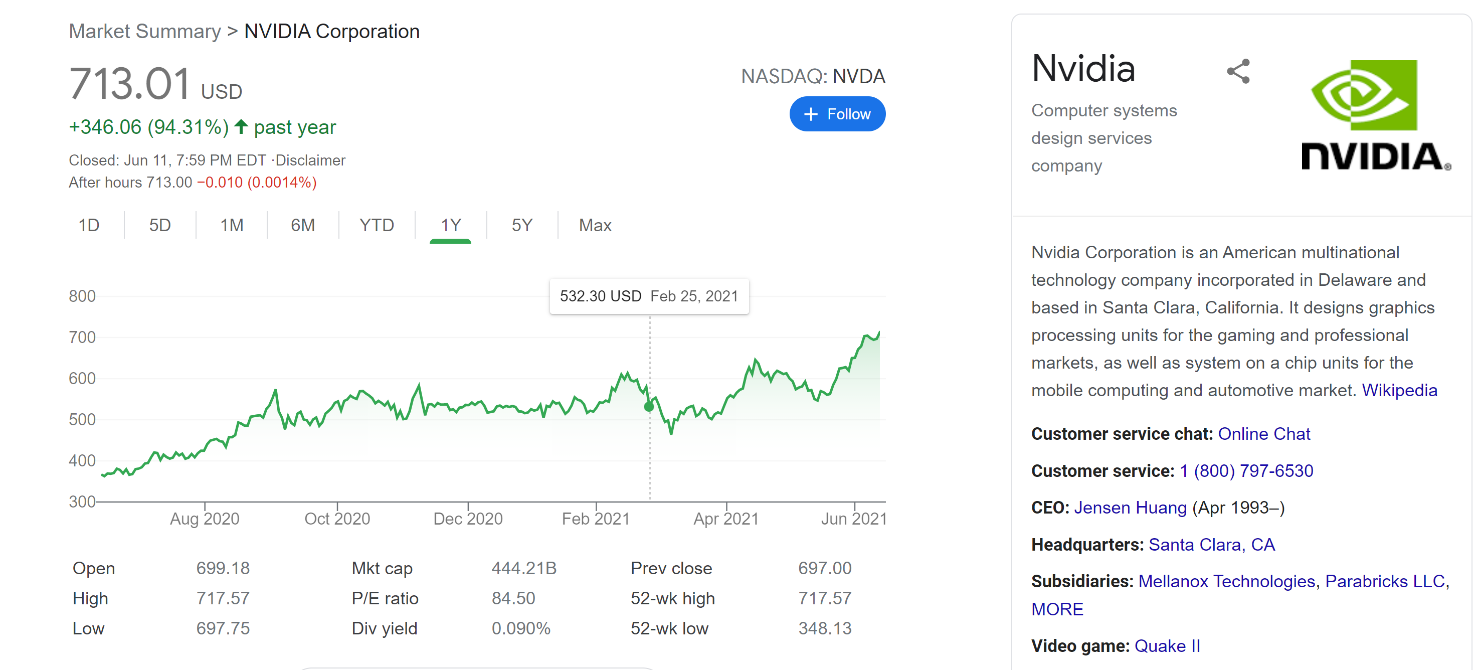Click the 52-wk high value 717.57
1473x670 pixels.
[x=825, y=598]
